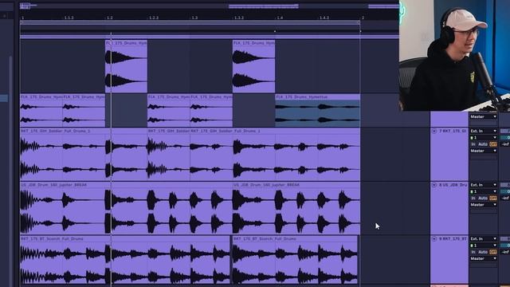Open input channel 1 dropdown on track 8

(x=484, y=191)
